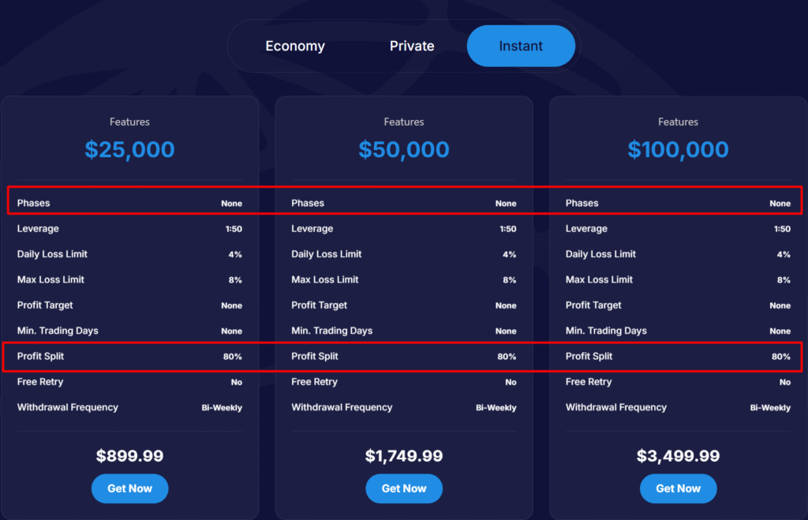Switch to the Economy plan tab
The image size is (808, 520).
295,46
